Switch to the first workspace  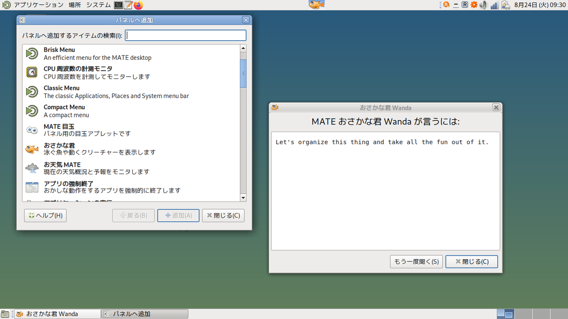coord(505,314)
